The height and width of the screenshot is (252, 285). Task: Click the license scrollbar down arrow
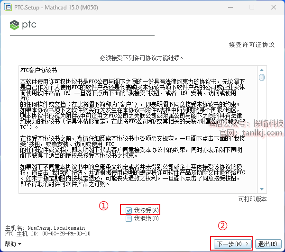point(262,189)
